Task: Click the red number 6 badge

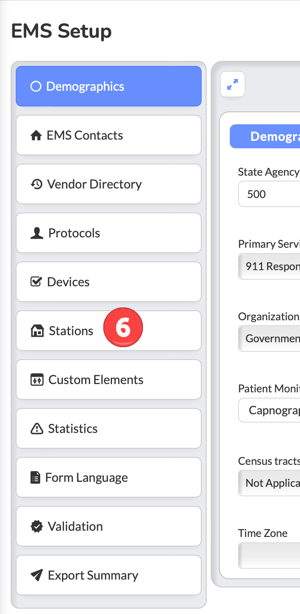Action: click(123, 327)
